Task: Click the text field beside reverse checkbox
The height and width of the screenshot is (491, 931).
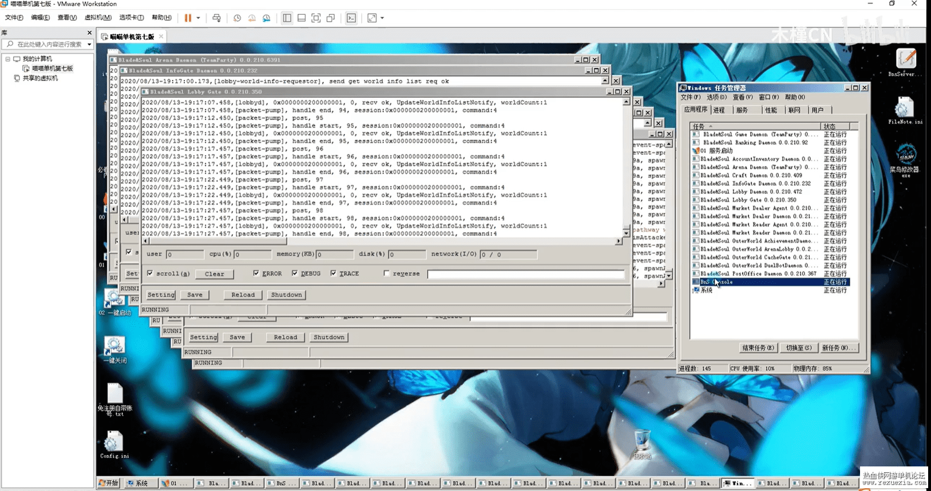Action: pyautogui.click(x=525, y=274)
